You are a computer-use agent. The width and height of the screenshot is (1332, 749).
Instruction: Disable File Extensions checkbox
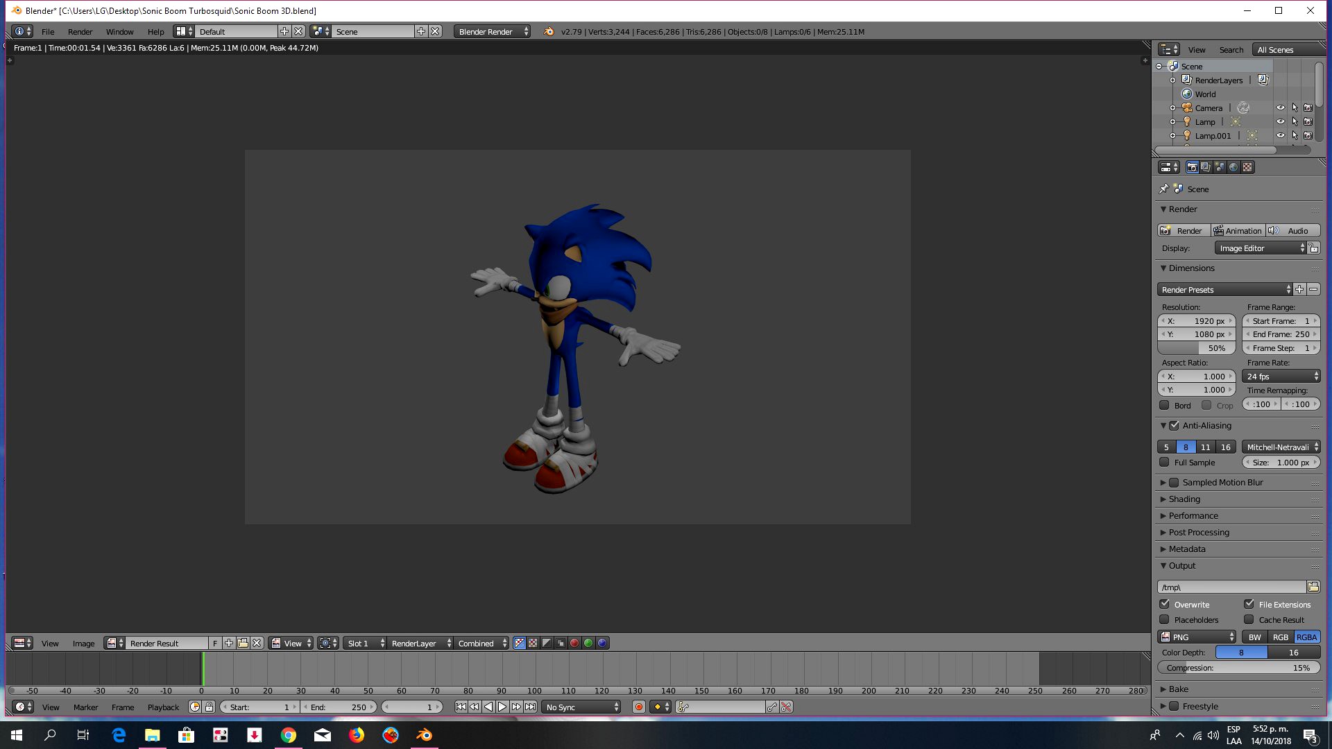1249,604
